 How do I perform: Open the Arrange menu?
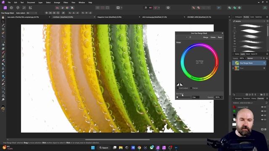pos(57,3)
